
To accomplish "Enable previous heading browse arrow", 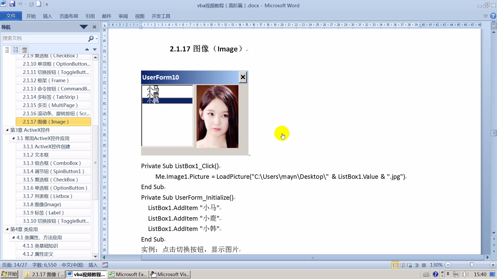I will (x=87, y=49).
